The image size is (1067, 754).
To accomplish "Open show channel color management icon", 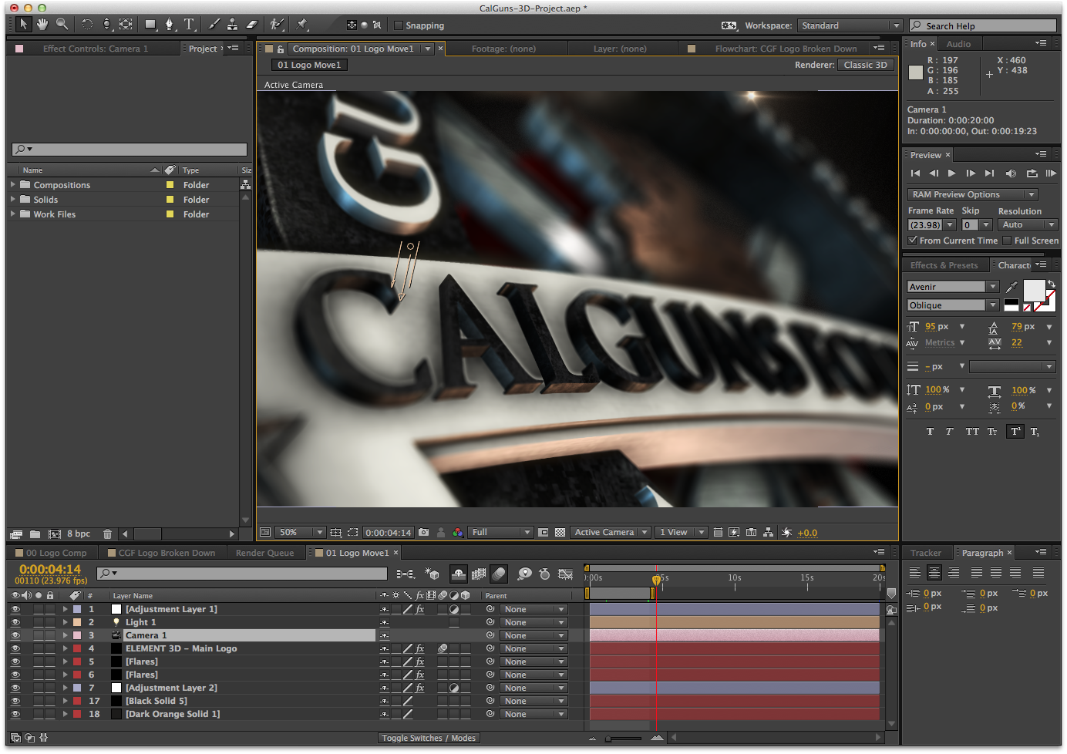I will pyautogui.click(x=458, y=533).
